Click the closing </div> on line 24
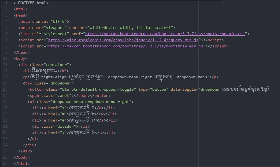 30,145
